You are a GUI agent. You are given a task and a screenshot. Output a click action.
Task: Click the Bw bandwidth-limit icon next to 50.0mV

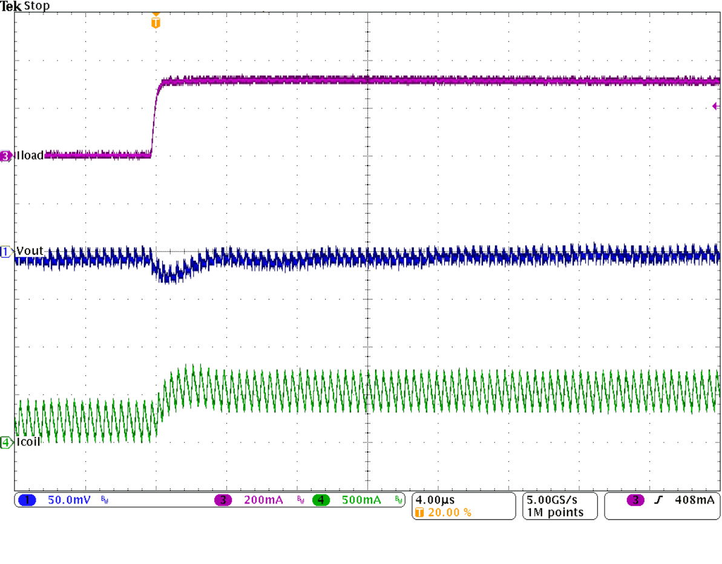point(103,500)
